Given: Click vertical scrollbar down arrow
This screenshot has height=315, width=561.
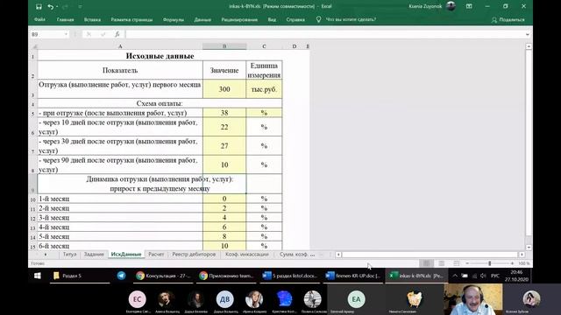Looking at the screenshot, I should pos(529,247).
